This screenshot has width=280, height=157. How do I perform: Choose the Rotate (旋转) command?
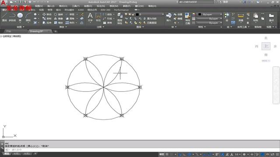58,14
